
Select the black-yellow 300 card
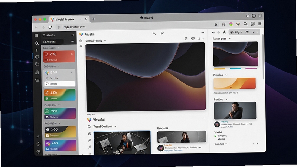[x=61, y=132]
